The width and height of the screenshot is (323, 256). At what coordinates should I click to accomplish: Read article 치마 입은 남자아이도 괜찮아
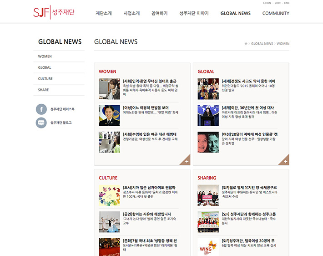149,188
